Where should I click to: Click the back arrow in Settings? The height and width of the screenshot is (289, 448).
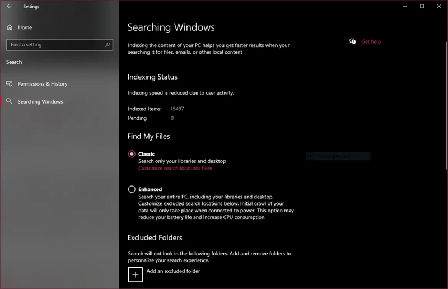pos(9,7)
